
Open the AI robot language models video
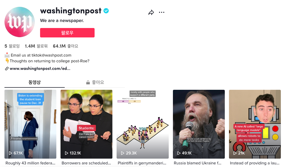pyautogui.click(x=255, y=124)
